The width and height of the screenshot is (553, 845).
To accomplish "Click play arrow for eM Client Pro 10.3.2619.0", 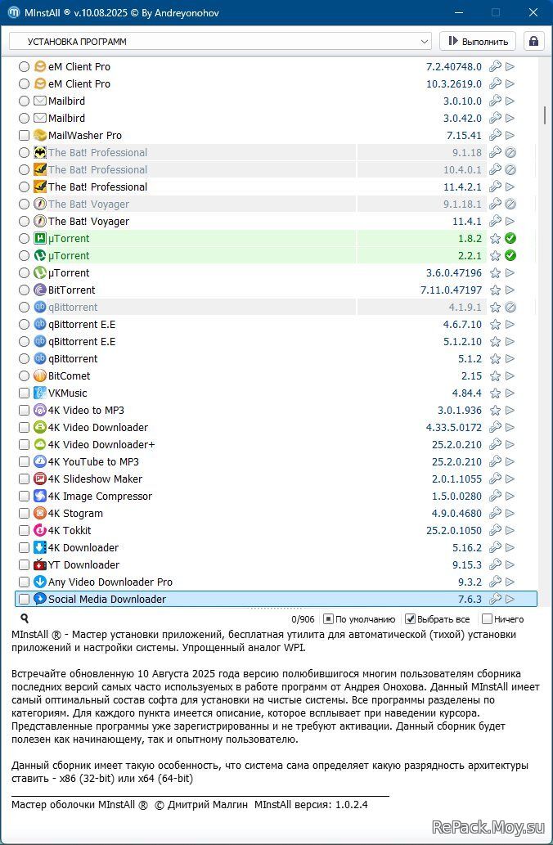I will 510,84.
